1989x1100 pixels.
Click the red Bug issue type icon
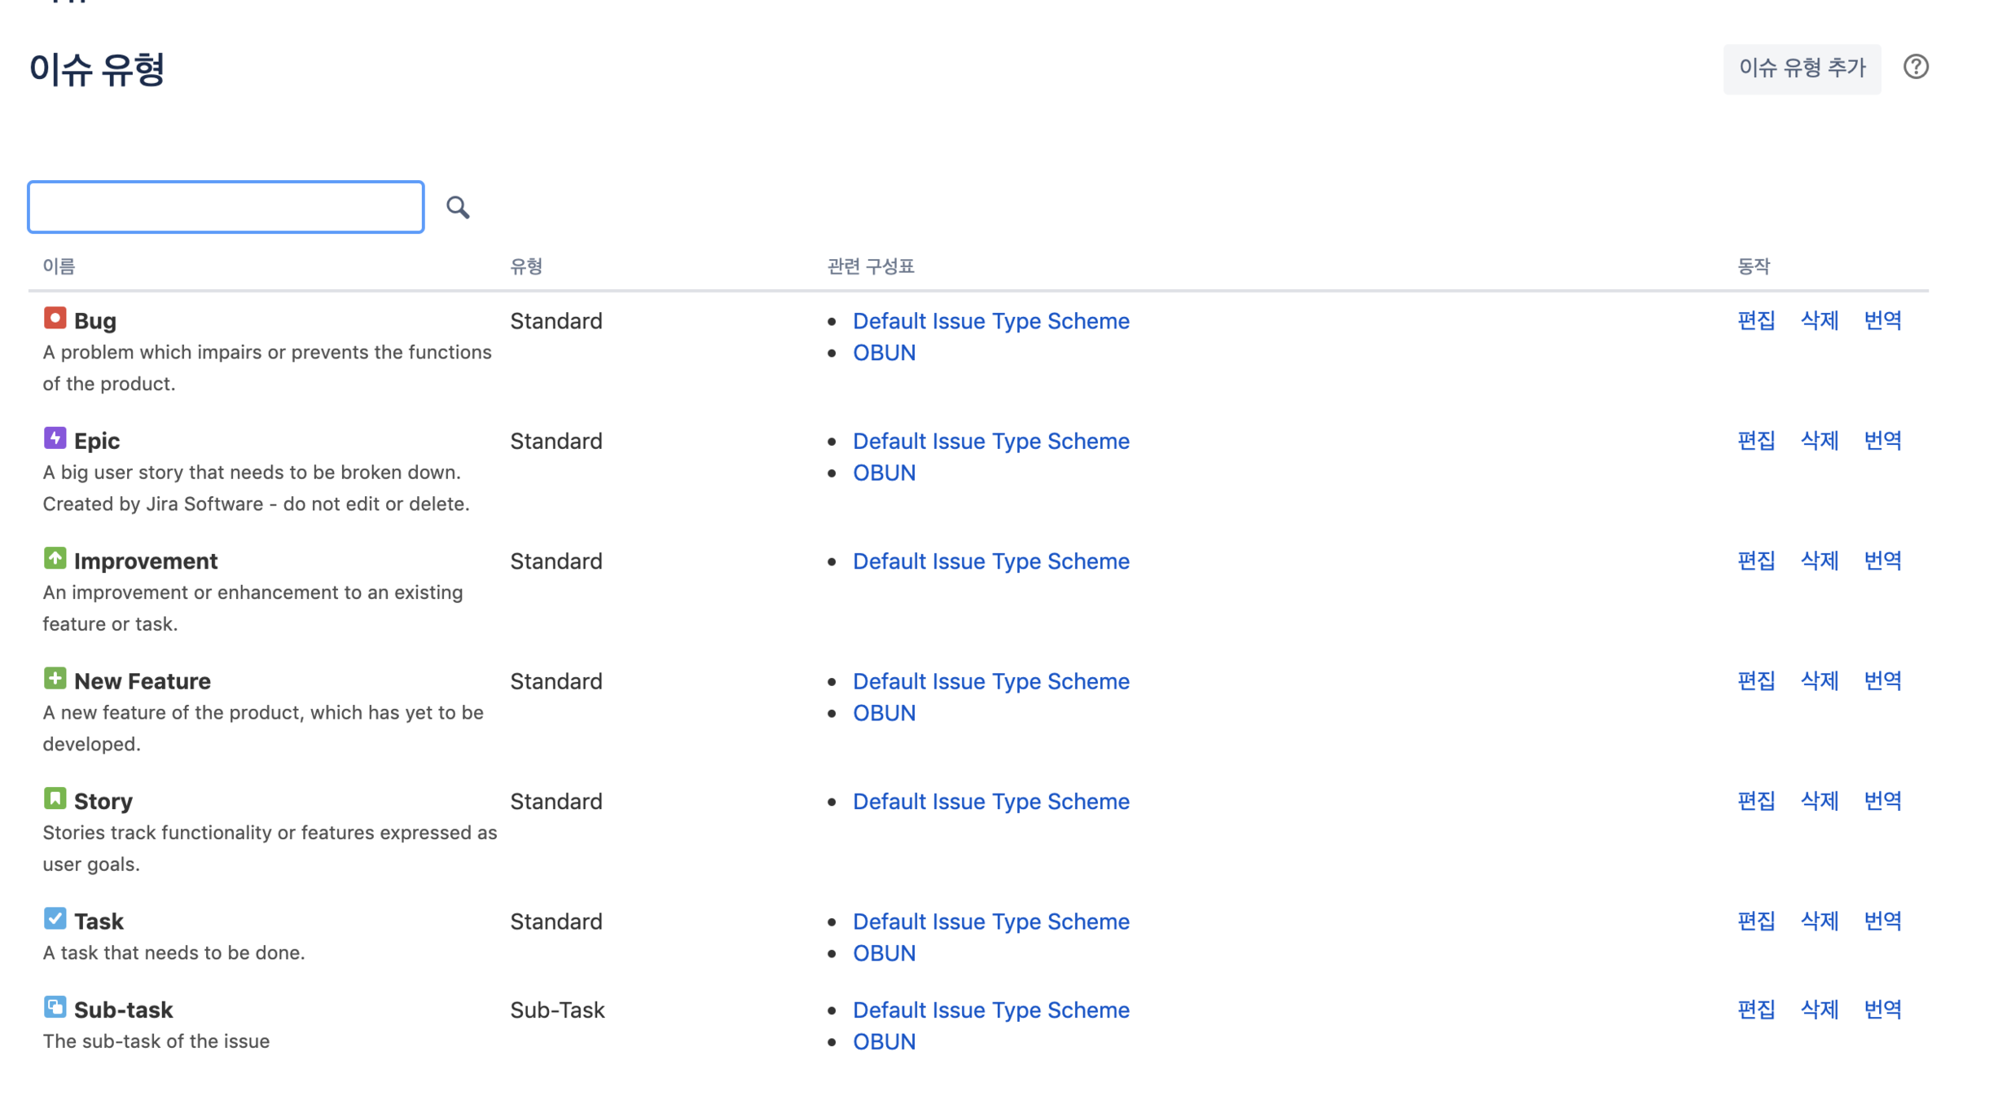(x=55, y=318)
